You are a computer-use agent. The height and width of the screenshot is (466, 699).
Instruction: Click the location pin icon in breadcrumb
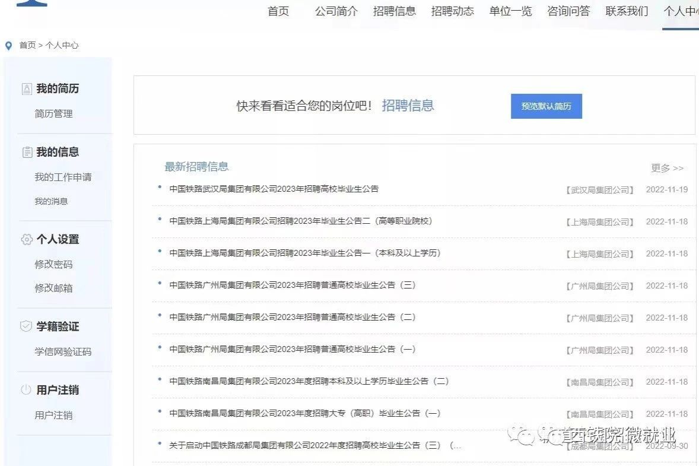(8, 46)
